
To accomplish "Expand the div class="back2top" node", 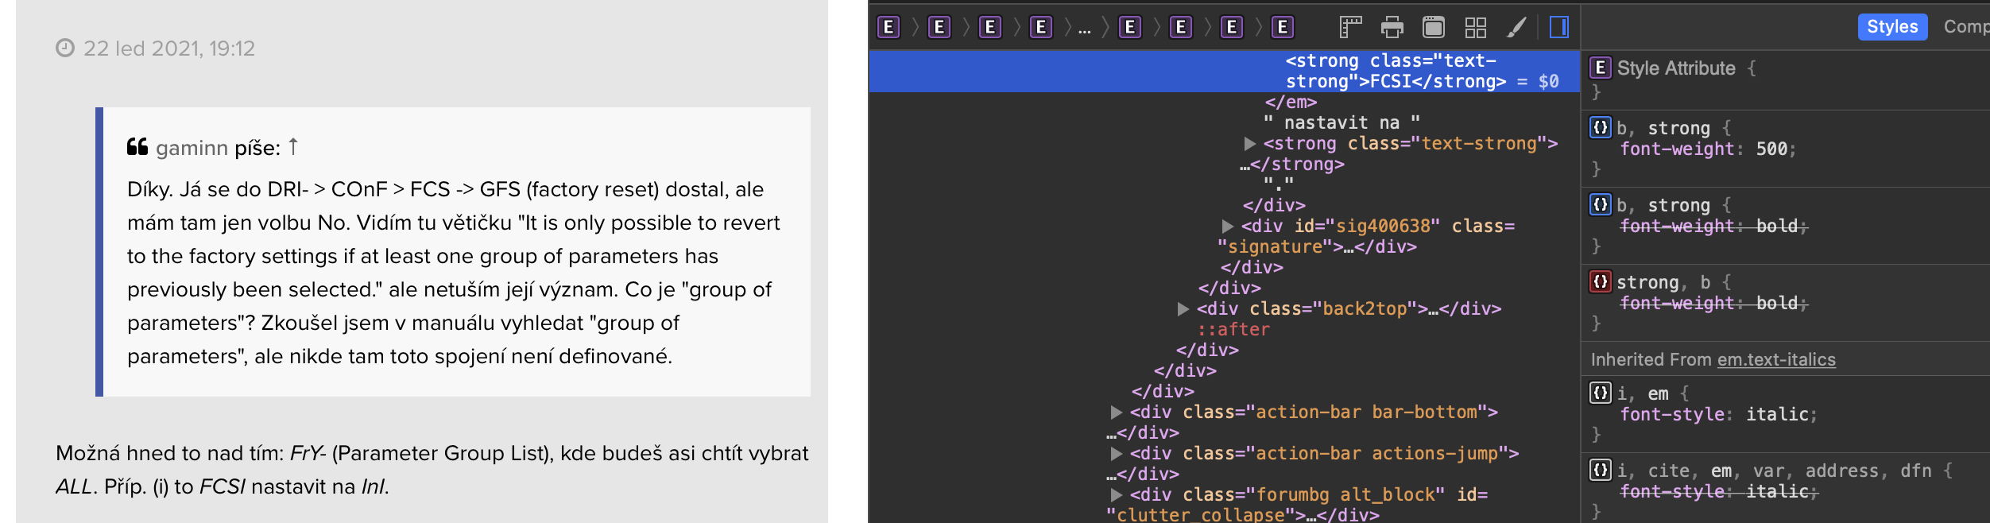I will pos(1183,309).
